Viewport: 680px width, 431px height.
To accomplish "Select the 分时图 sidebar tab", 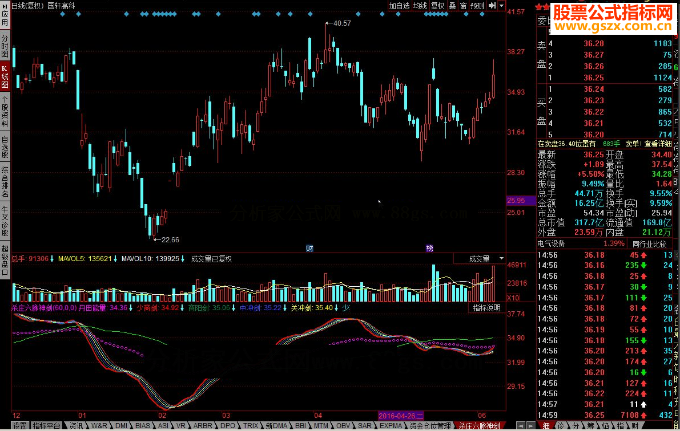I will tap(5, 46).
